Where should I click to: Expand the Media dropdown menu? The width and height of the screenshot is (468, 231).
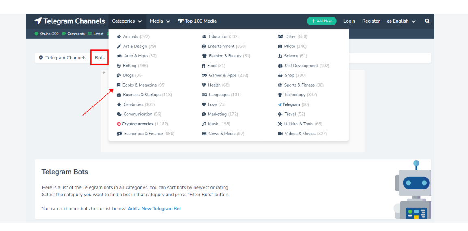pyautogui.click(x=160, y=21)
